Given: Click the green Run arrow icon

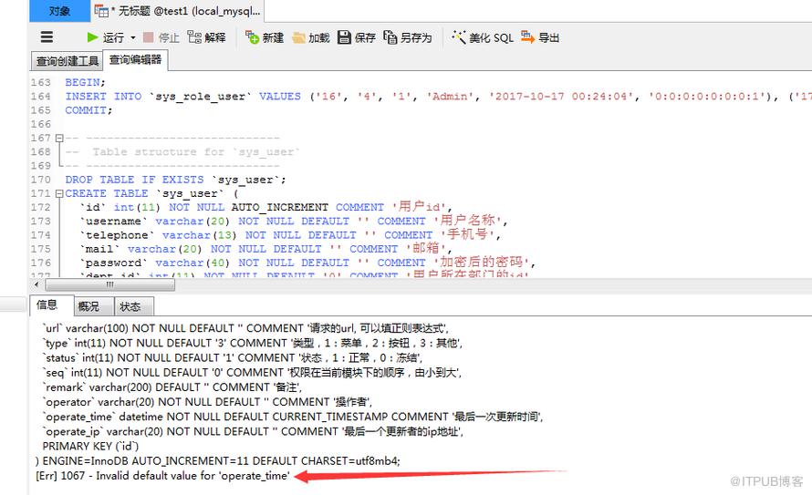Looking at the screenshot, I should 93,37.
